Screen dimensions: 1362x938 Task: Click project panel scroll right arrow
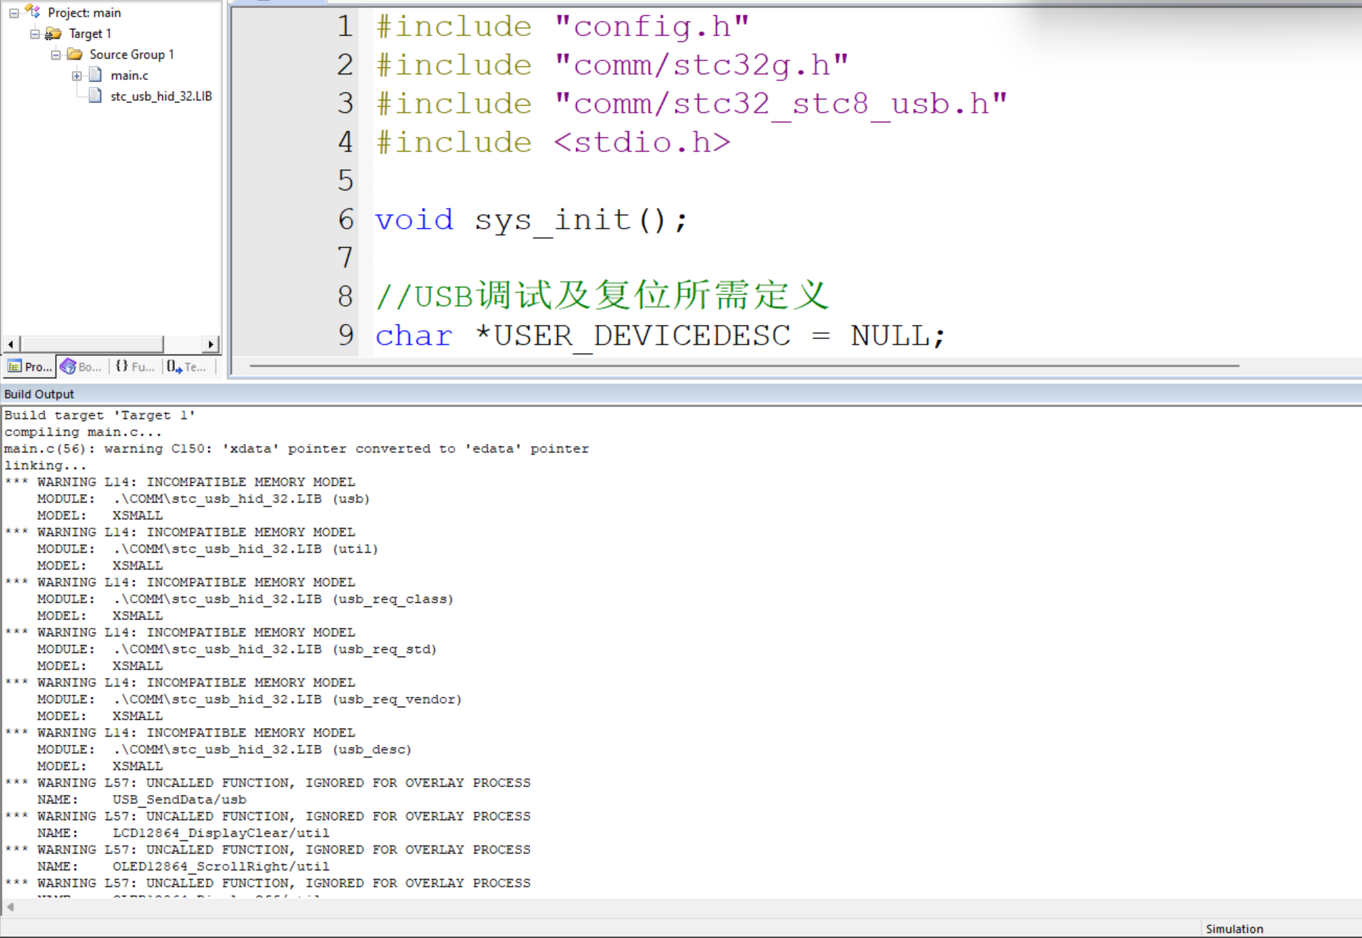click(x=211, y=344)
